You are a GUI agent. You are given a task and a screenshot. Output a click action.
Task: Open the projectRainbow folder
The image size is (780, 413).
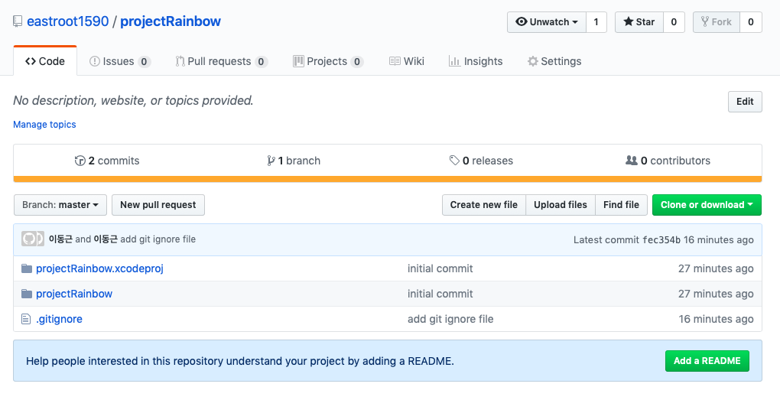coord(74,294)
